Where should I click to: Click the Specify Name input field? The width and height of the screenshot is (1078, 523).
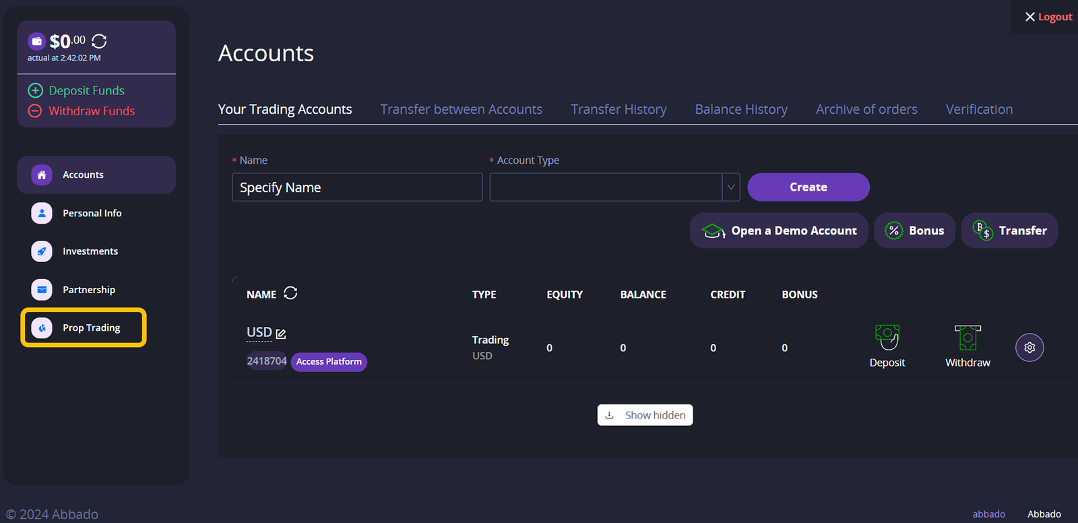[x=357, y=187]
